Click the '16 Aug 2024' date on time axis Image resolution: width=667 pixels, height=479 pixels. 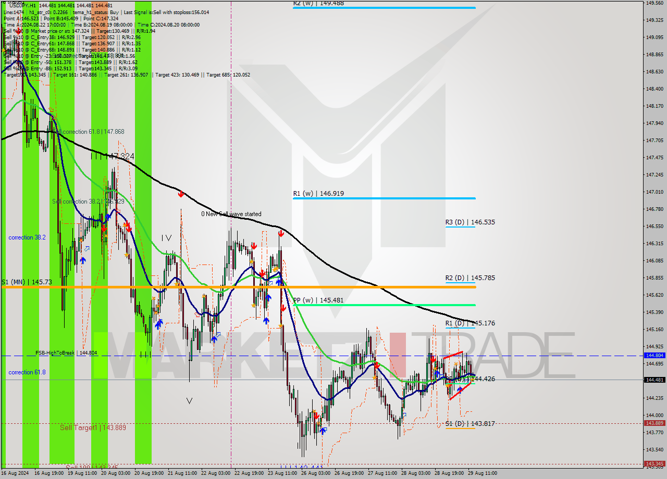click(x=16, y=473)
